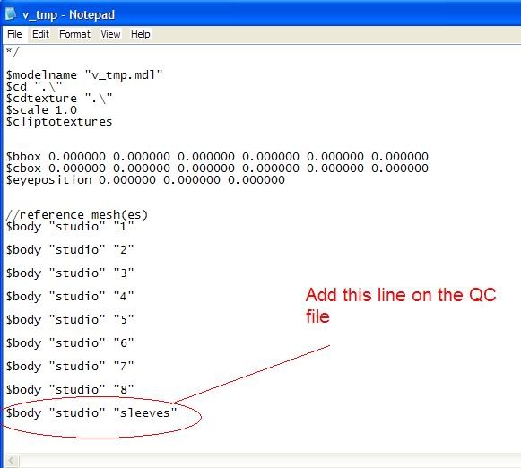Place cursor at the $scale 1.0 line

pos(41,110)
